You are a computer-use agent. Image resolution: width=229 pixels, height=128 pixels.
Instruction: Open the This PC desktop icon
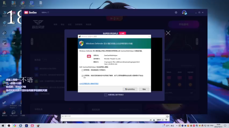click(x=4, y=14)
